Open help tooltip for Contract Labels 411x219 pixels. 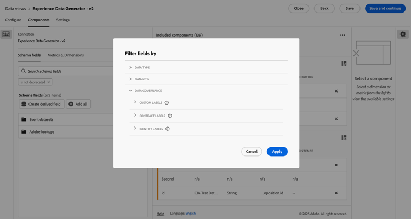(x=170, y=116)
